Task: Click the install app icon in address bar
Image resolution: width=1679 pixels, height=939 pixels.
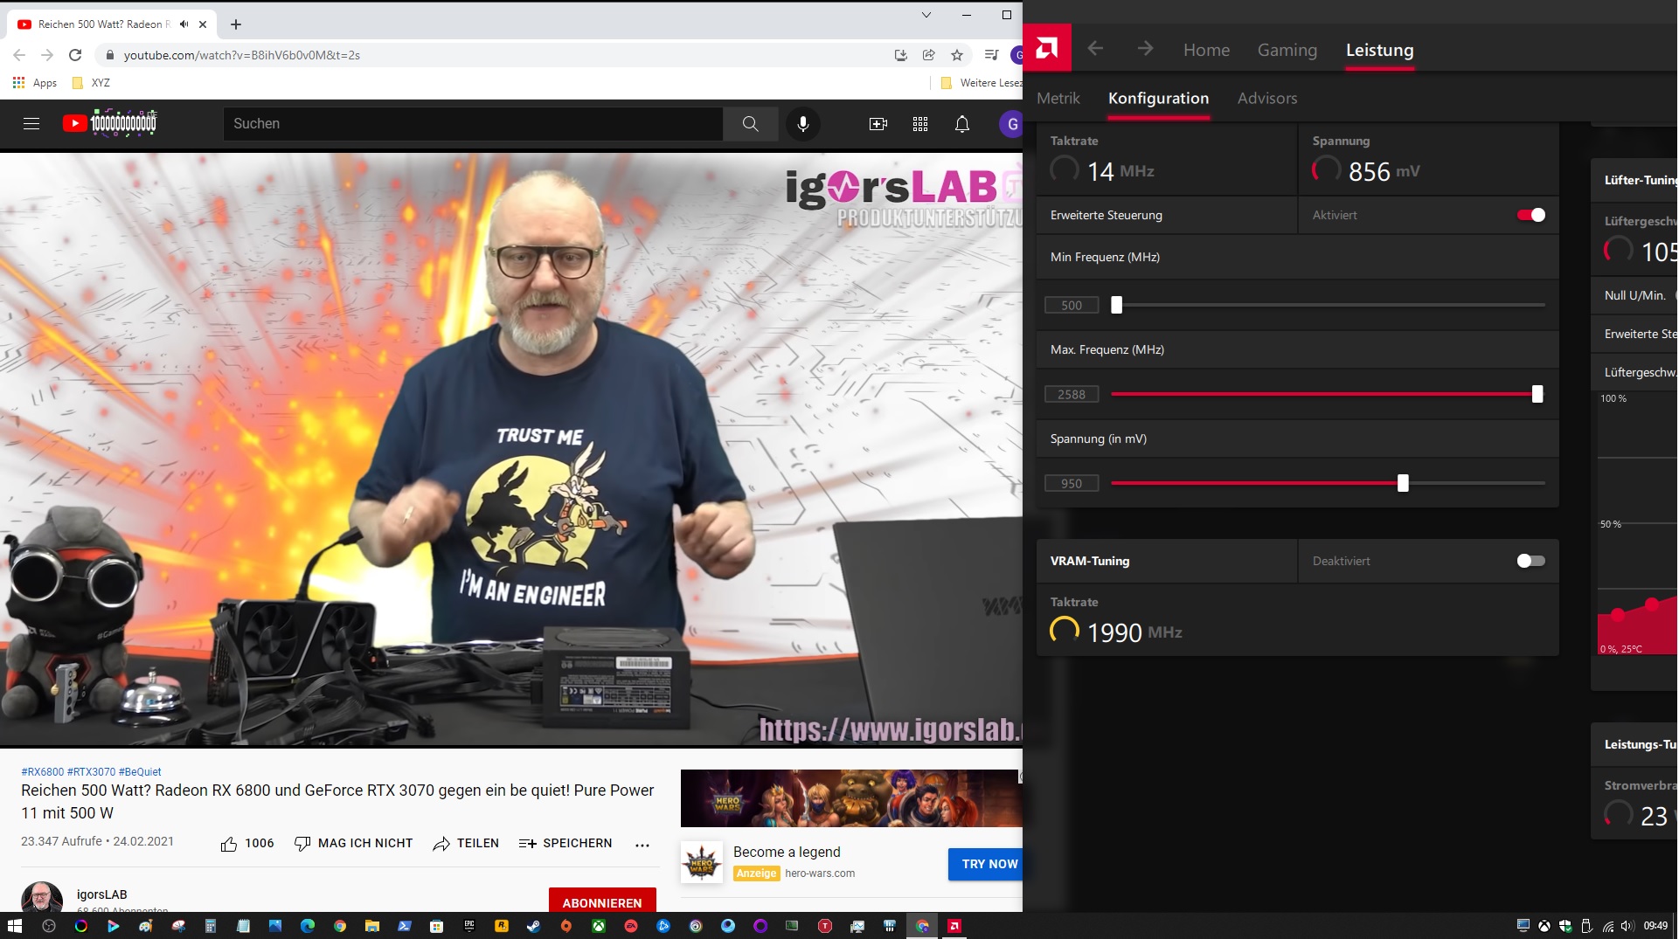Action: tap(900, 55)
